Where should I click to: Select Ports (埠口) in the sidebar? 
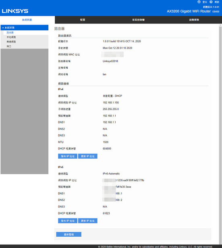tap(9, 46)
